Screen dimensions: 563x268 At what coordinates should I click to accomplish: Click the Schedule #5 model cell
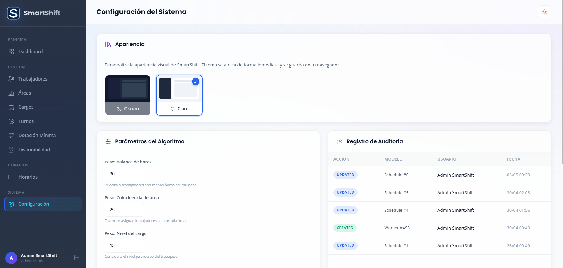[x=396, y=193]
